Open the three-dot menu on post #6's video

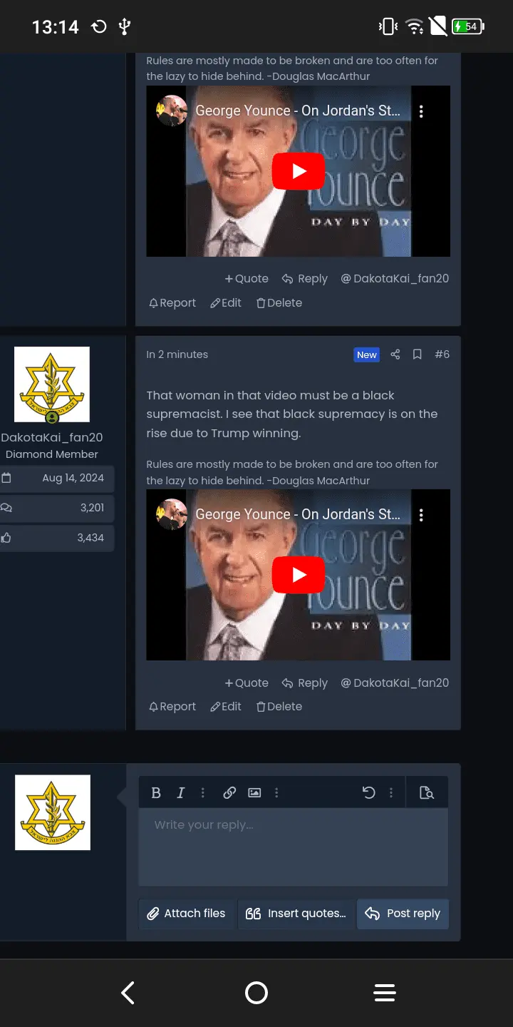(421, 515)
